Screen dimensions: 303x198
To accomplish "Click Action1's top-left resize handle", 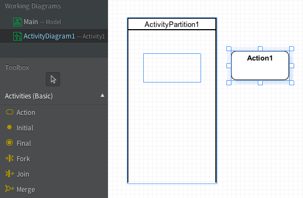I will pyautogui.click(x=229, y=48).
